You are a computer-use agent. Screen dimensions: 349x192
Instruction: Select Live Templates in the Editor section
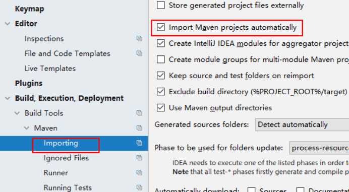pyautogui.click(x=50, y=69)
